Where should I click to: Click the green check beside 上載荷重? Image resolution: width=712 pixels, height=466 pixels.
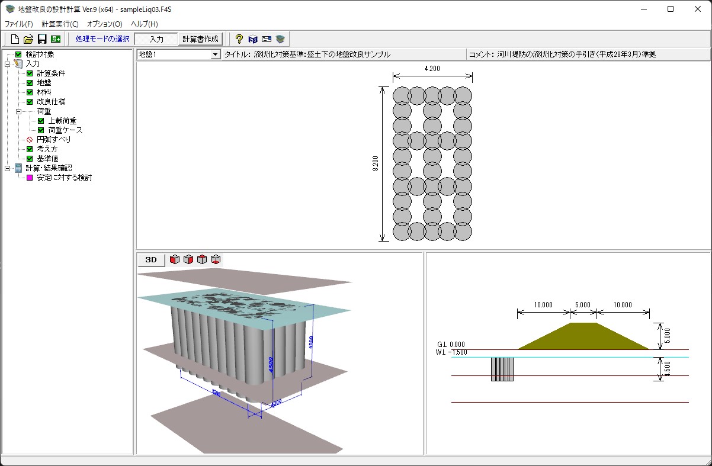[x=41, y=121]
